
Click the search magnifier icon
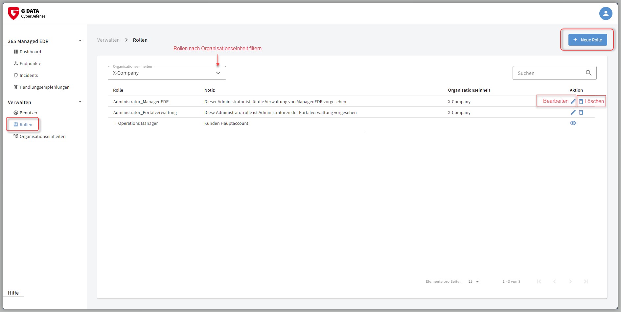point(588,73)
